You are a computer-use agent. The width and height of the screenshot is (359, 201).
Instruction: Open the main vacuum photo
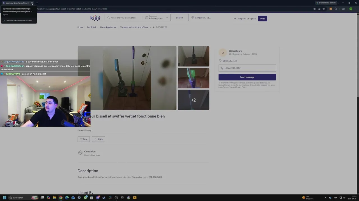[x=127, y=78]
